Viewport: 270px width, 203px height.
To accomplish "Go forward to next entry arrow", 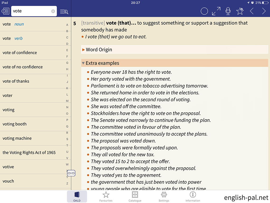I will pyautogui.click(x=264, y=11).
